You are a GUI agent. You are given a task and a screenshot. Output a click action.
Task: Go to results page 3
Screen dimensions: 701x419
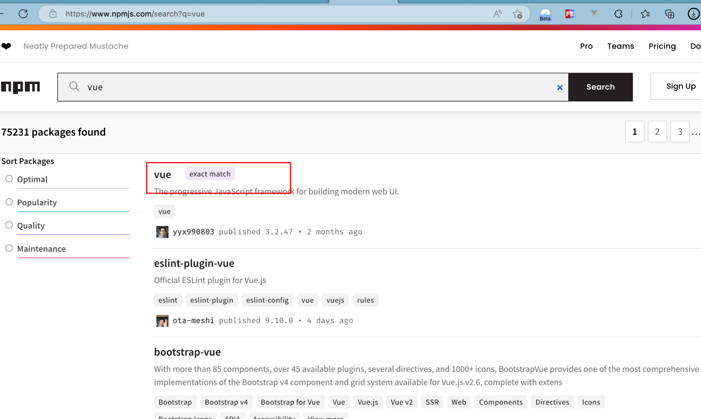tap(680, 132)
